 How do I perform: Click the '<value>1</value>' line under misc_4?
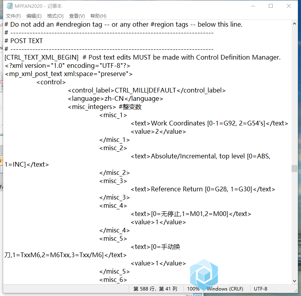[158, 222]
